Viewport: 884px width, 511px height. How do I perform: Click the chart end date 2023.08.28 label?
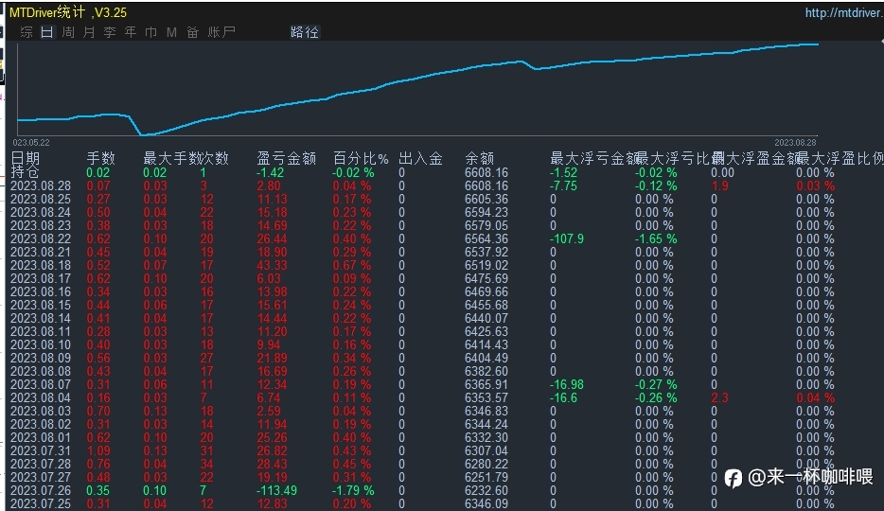pyautogui.click(x=795, y=143)
